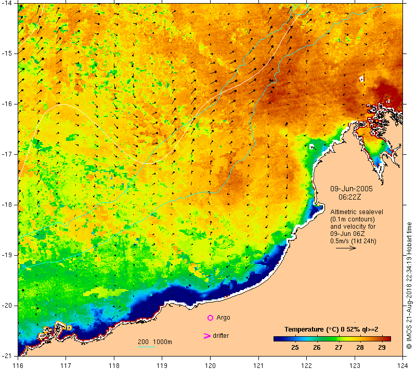Click the '0.5m/s (1kt 24h)' text
The height and width of the screenshot is (369, 416).
[x=353, y=241]
